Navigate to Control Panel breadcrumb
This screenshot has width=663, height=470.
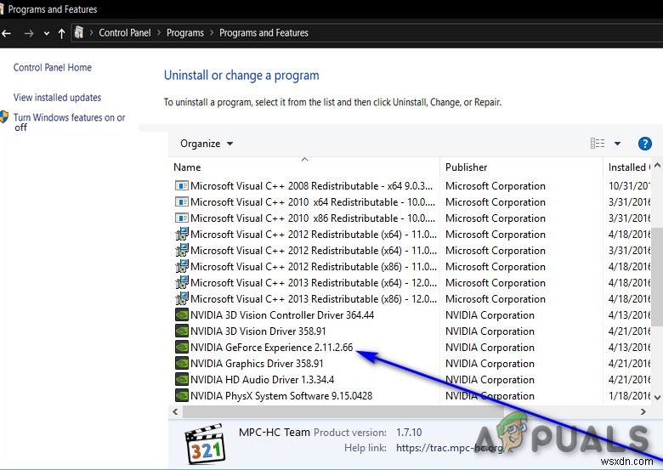125,32
